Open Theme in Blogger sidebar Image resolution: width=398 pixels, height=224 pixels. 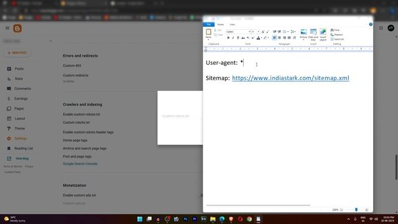click(19, 129)
